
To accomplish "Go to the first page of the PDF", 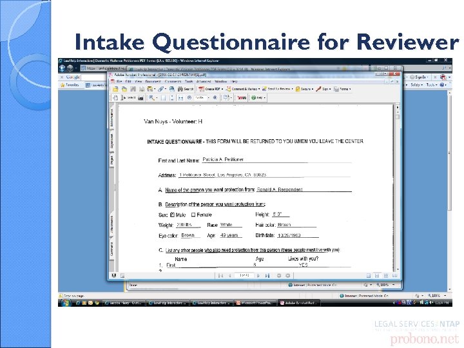I will 220,276.
